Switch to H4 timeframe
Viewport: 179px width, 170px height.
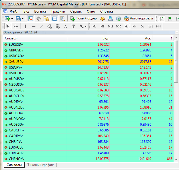coord(134,26)
